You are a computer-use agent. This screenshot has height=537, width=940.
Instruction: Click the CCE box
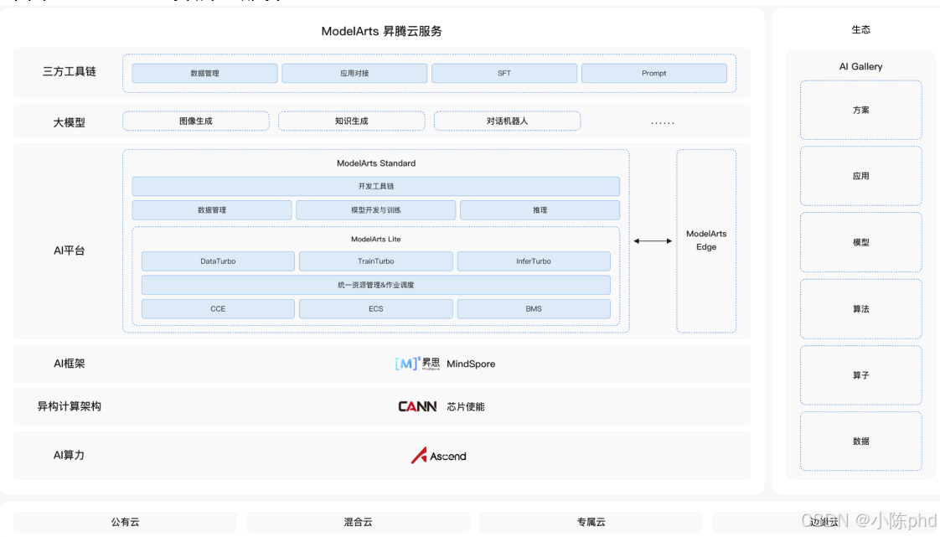(x=218, y=308)
